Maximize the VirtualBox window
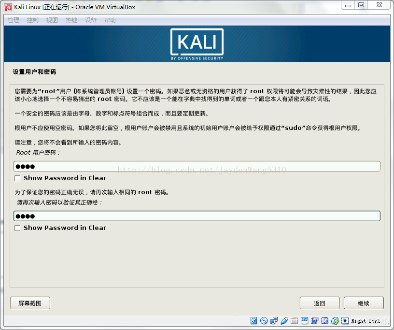394x330 pixels. 361,5
